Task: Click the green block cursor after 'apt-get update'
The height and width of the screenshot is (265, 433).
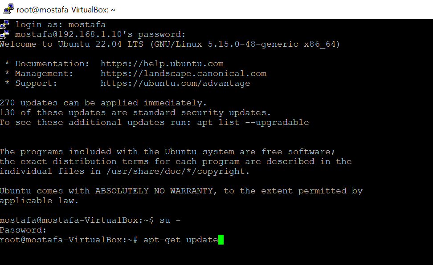Action: click(x=220, y=239)
